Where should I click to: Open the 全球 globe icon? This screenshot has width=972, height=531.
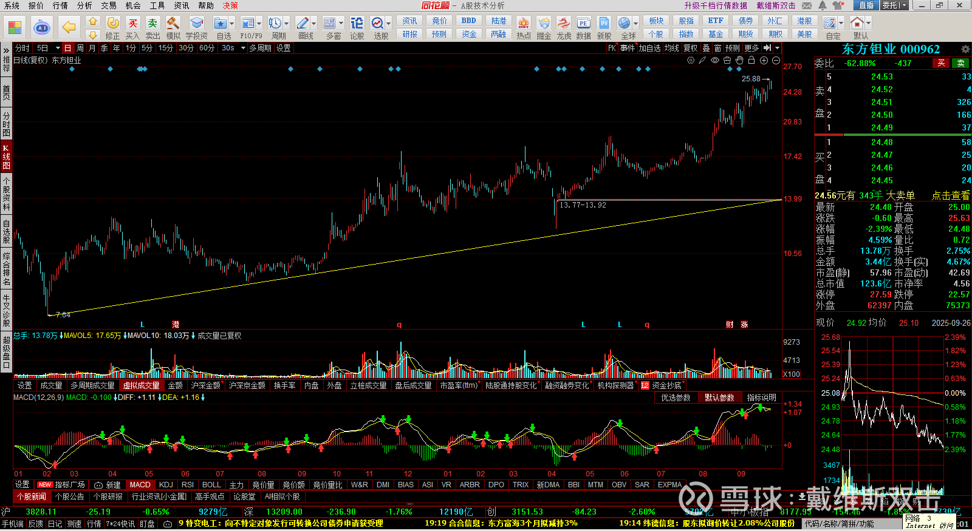[624, 23]
